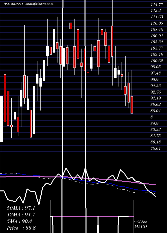167x233 pixels.
Task: Click the 113.2 price axis label
Action: coord(156,11)
